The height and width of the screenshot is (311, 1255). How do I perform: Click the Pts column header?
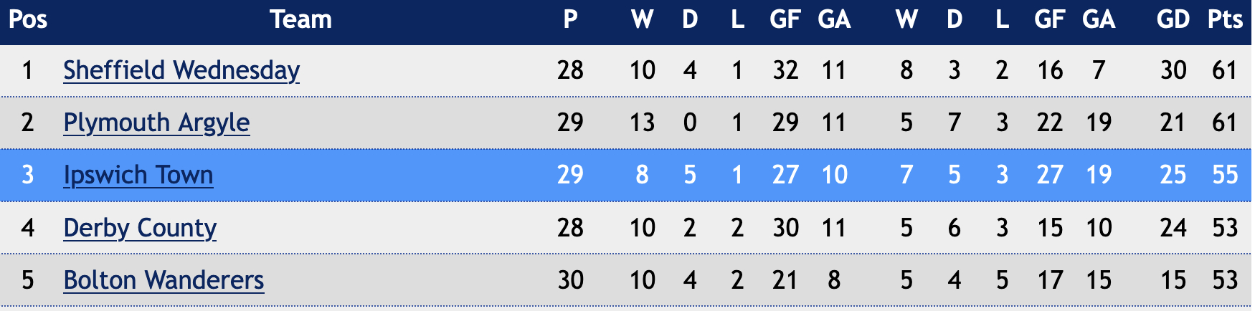tap(1225, 19)
